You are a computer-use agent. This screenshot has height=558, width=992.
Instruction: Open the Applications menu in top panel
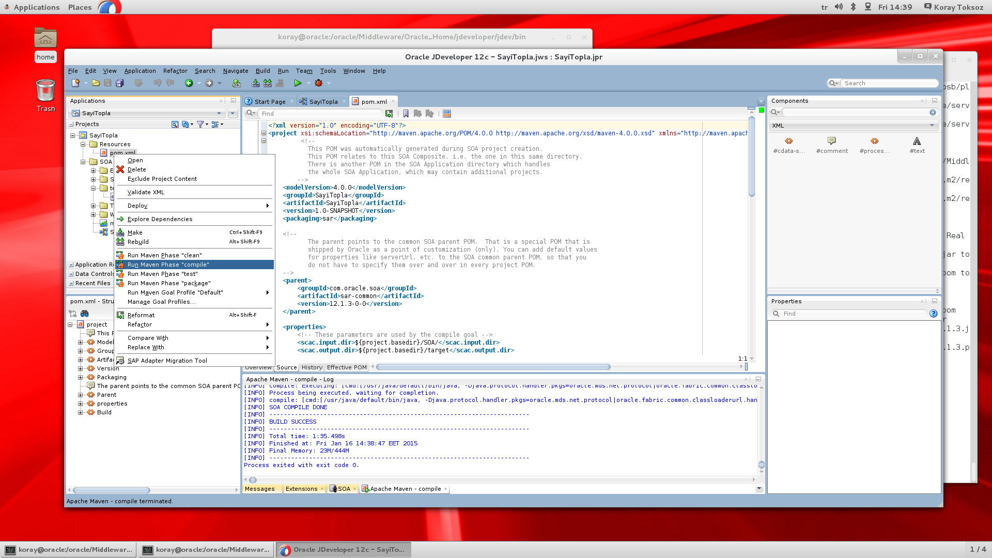[37, 7]
